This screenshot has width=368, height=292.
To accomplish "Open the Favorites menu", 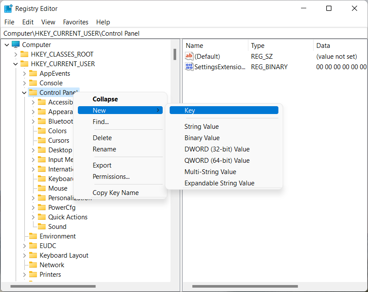I will pyautogui.click(x=76, y=22).
